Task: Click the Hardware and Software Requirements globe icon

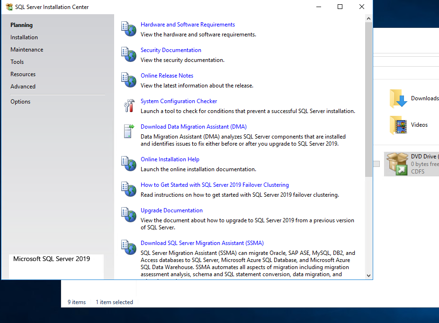Action: (x=128, y=29)
